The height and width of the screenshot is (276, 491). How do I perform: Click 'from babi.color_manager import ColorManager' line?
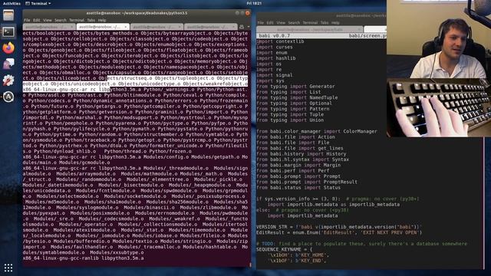pos(317,131)
